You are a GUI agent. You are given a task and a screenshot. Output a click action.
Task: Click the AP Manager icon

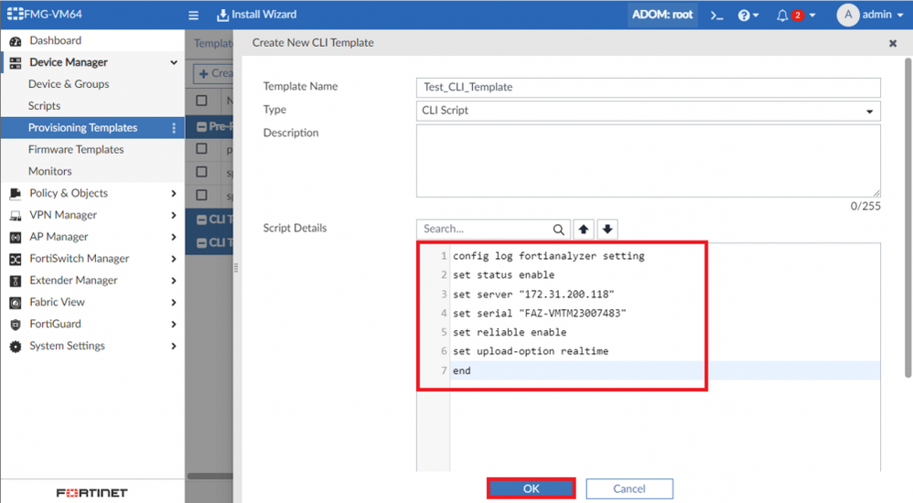click(x=16, y=237)
